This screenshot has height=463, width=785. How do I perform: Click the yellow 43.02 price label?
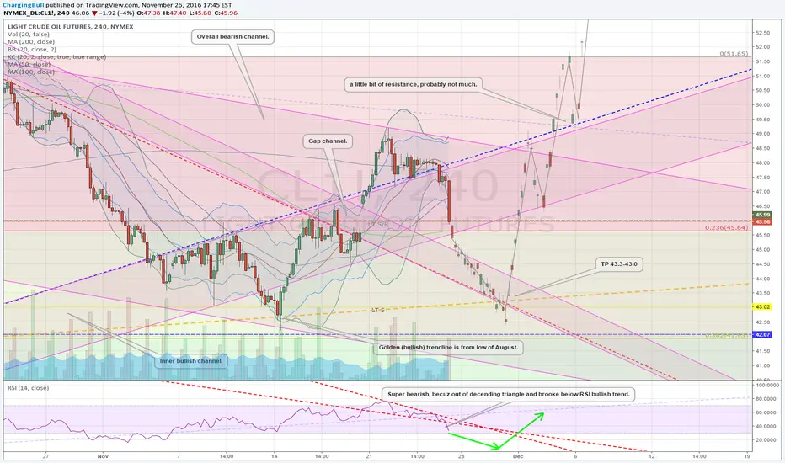[762, 306]
